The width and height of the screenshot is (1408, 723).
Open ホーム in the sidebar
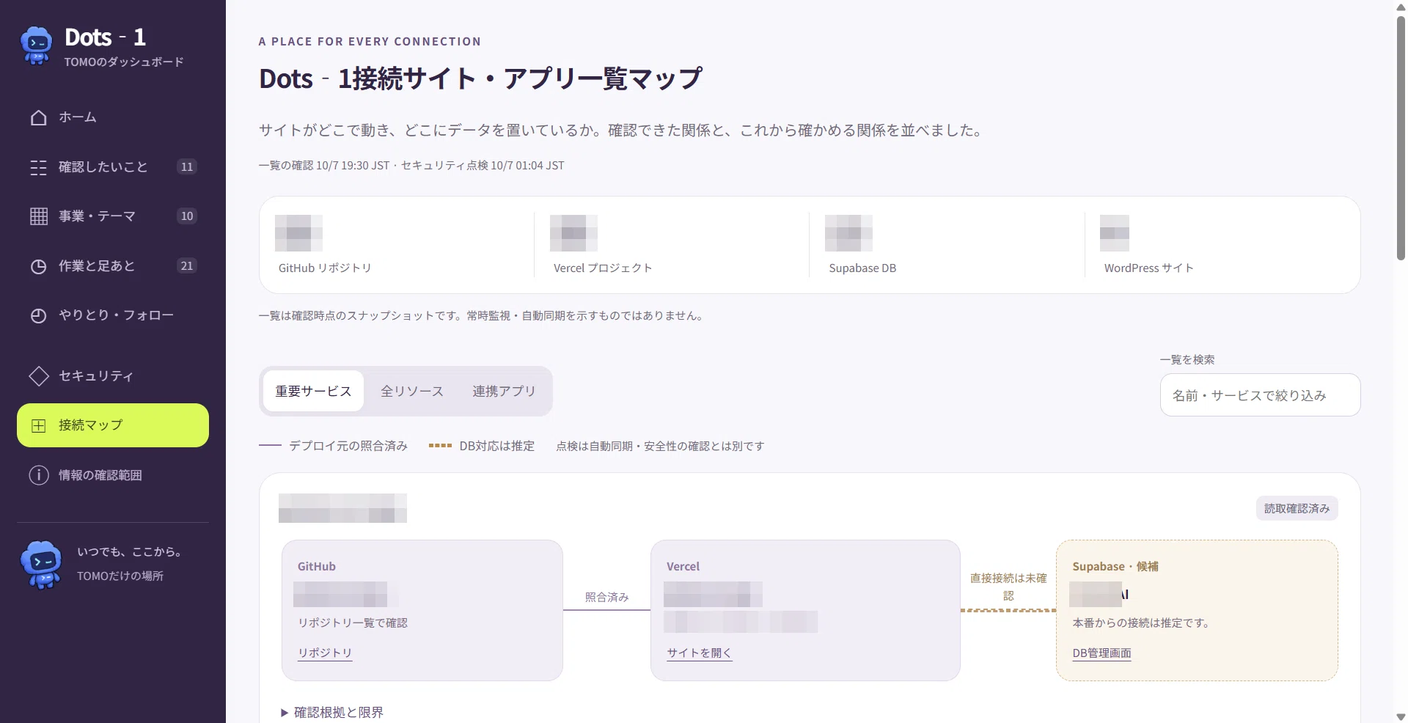click(113, 117)
